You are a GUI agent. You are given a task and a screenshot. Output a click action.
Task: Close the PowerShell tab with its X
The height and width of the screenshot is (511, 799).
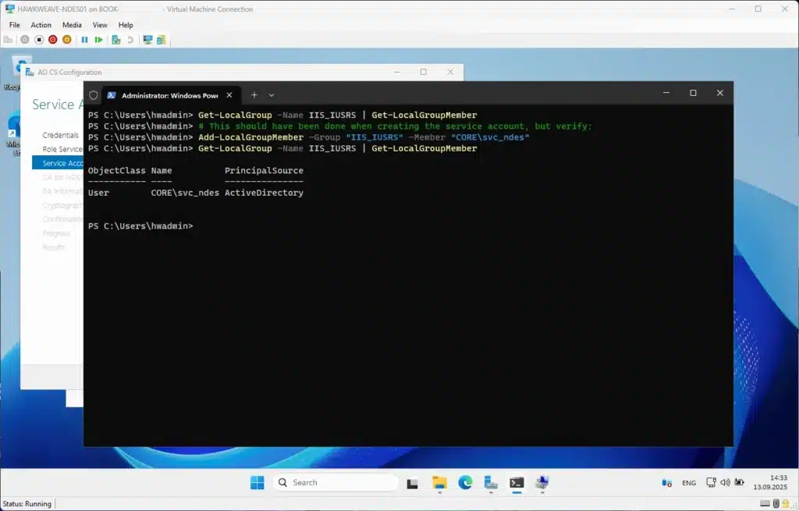[x=229, y=94]
